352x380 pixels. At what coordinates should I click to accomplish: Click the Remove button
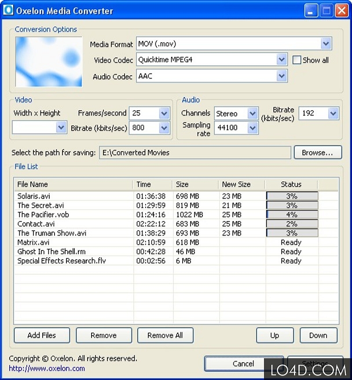click(104, 335)
